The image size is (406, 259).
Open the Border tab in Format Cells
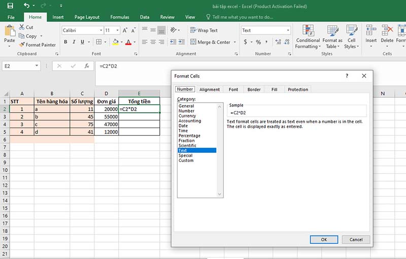254,89
